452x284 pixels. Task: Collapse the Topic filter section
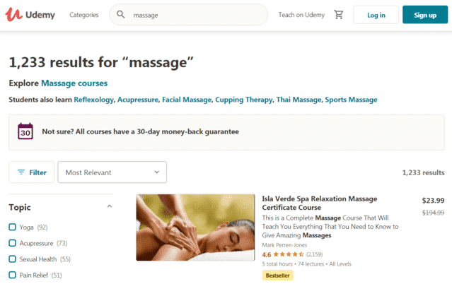[110, 206]
